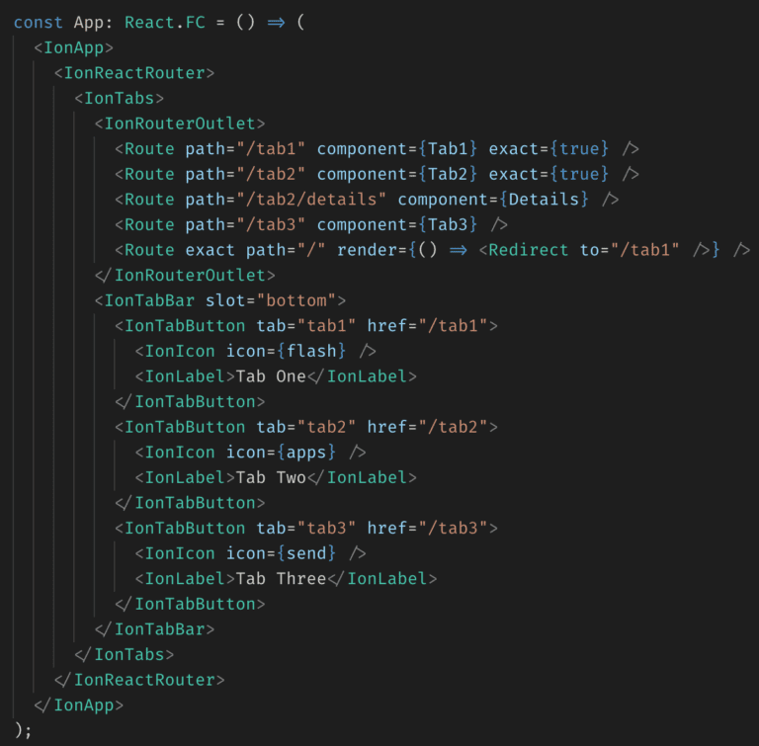Click the {flash} icon reference
Screen dimensions: 759x746
pos(311,351)
